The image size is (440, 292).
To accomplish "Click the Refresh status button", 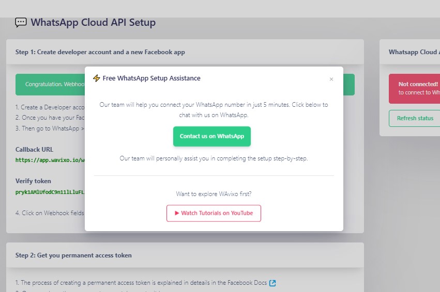I will click(x=415, y=118).
